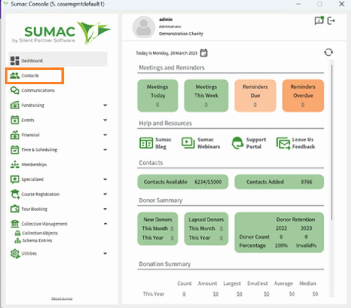Viewport: 351px width, 308px height.
Task: Click the Utilities gear icon
Action: pos(15,253)
